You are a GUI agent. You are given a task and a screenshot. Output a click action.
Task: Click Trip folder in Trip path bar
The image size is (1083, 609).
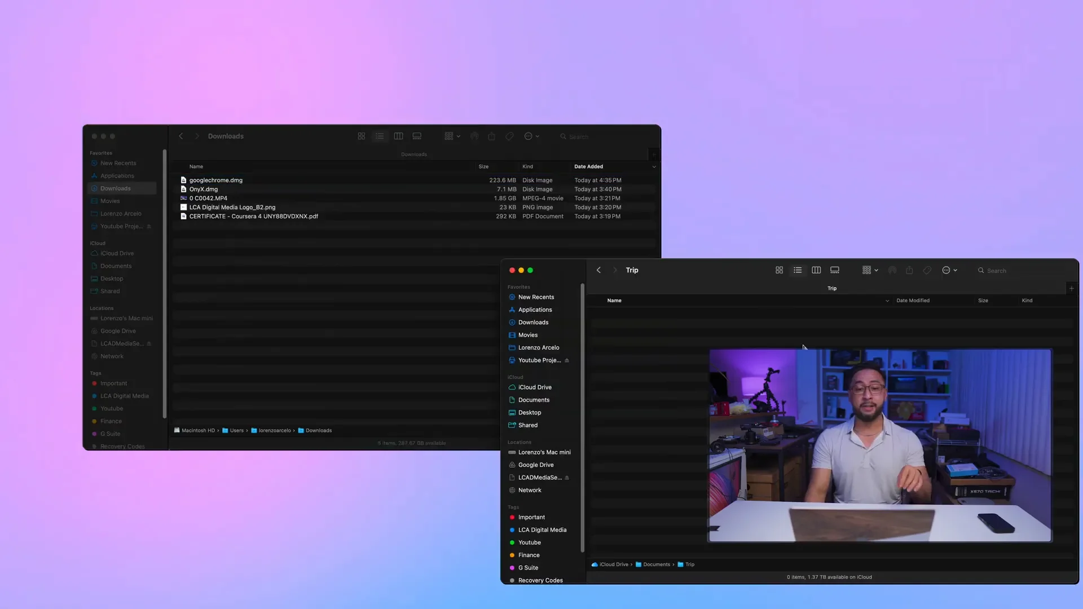coord(686,564)
